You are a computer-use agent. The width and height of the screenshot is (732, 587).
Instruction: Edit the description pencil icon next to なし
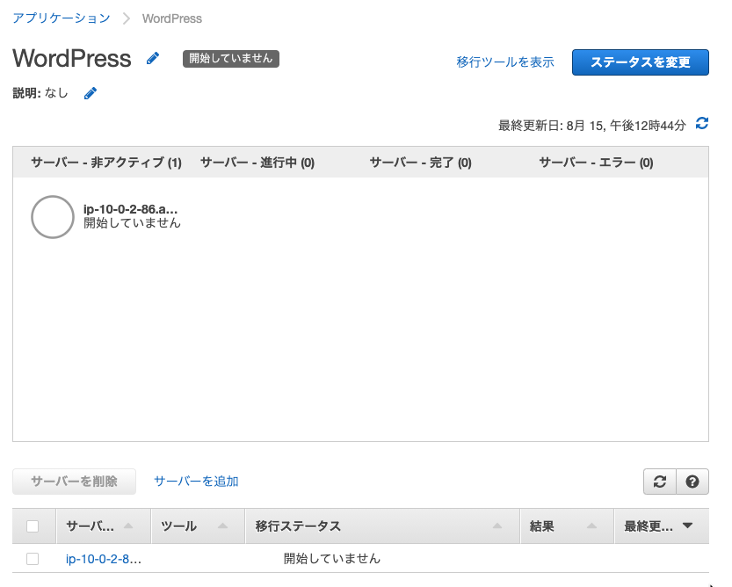pos(91,93)
